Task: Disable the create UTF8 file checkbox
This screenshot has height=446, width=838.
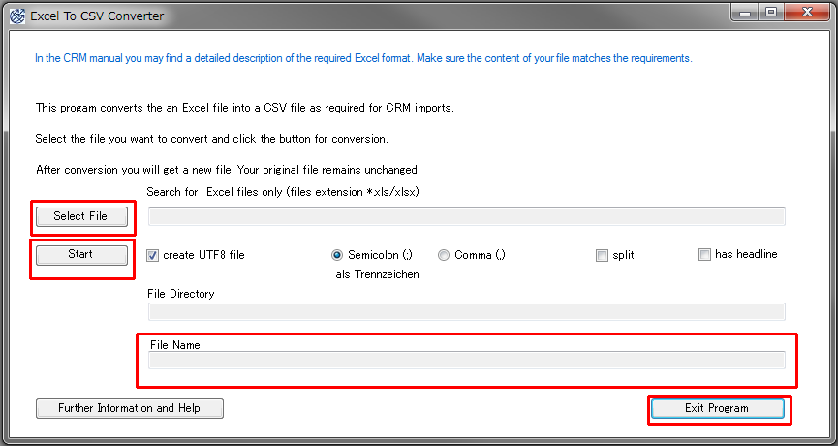Action: [x=152, y=255]
